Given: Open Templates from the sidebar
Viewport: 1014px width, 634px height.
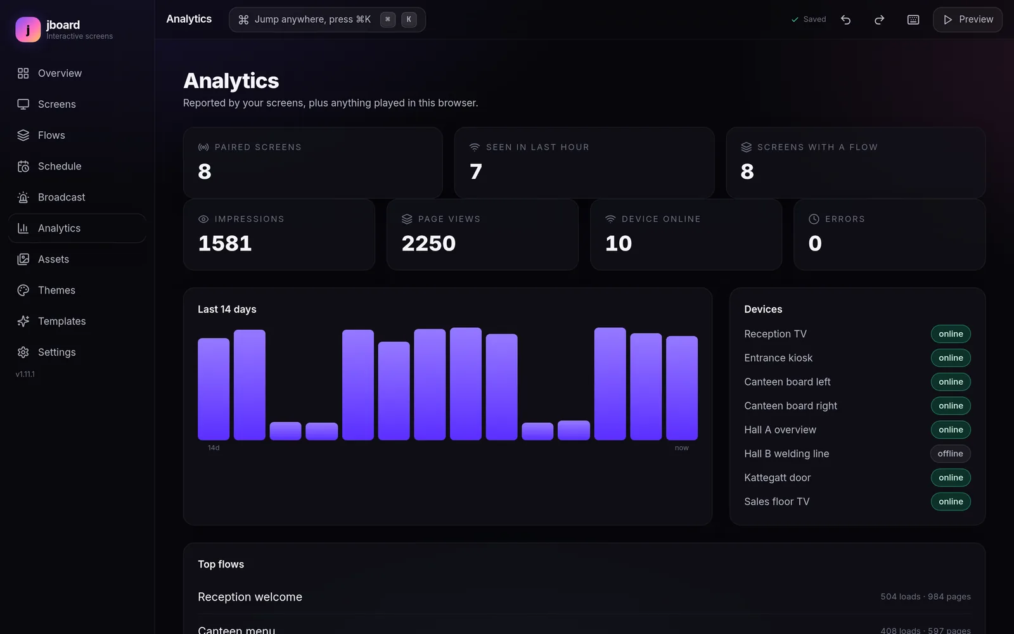Looking at the screenshot, I should (x=77, y=321).
